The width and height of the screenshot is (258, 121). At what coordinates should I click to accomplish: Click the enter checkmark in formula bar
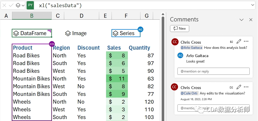11,5
